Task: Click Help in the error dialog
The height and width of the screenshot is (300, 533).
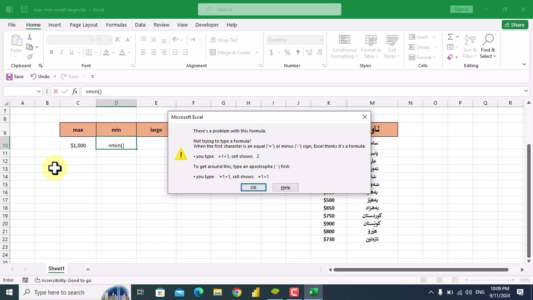Action: (x=285, y=187)
